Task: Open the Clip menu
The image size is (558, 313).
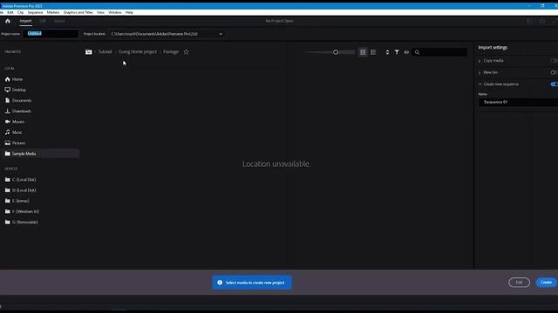Action: [21, 12]
